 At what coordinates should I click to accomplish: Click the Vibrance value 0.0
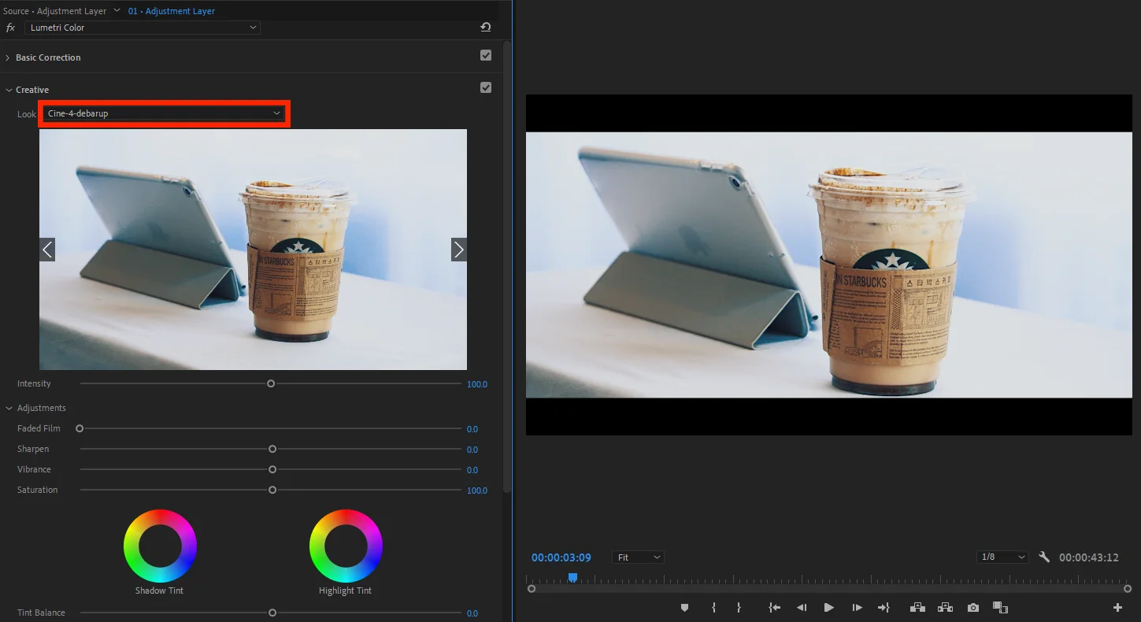[472, 470]
